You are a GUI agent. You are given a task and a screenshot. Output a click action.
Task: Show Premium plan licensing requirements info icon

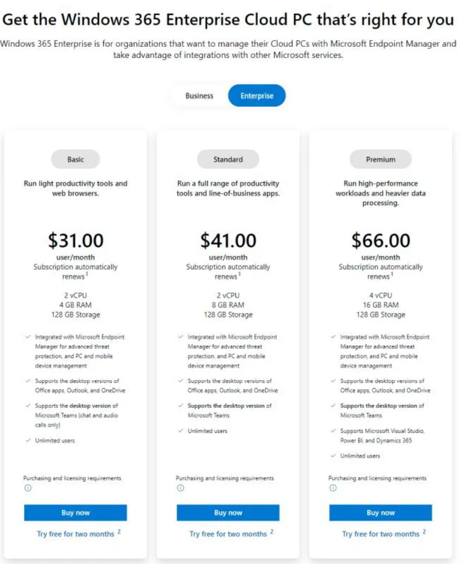[333, 488]
